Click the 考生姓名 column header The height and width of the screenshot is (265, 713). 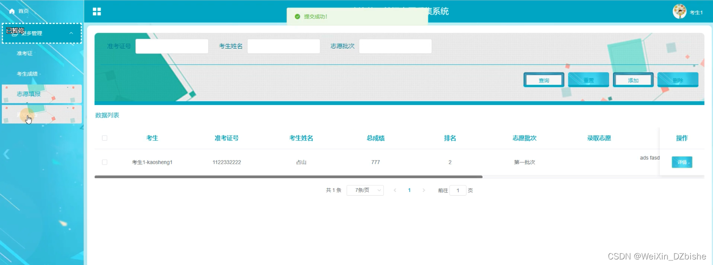tap(301, 138)
